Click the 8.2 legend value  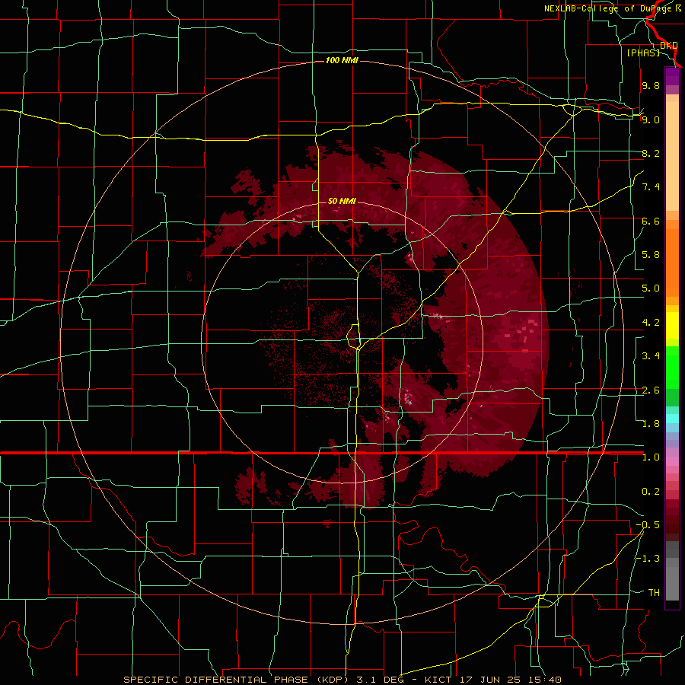651,153
